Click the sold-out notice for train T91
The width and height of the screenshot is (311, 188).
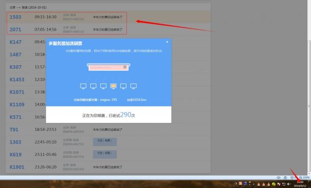click(108, 129)
